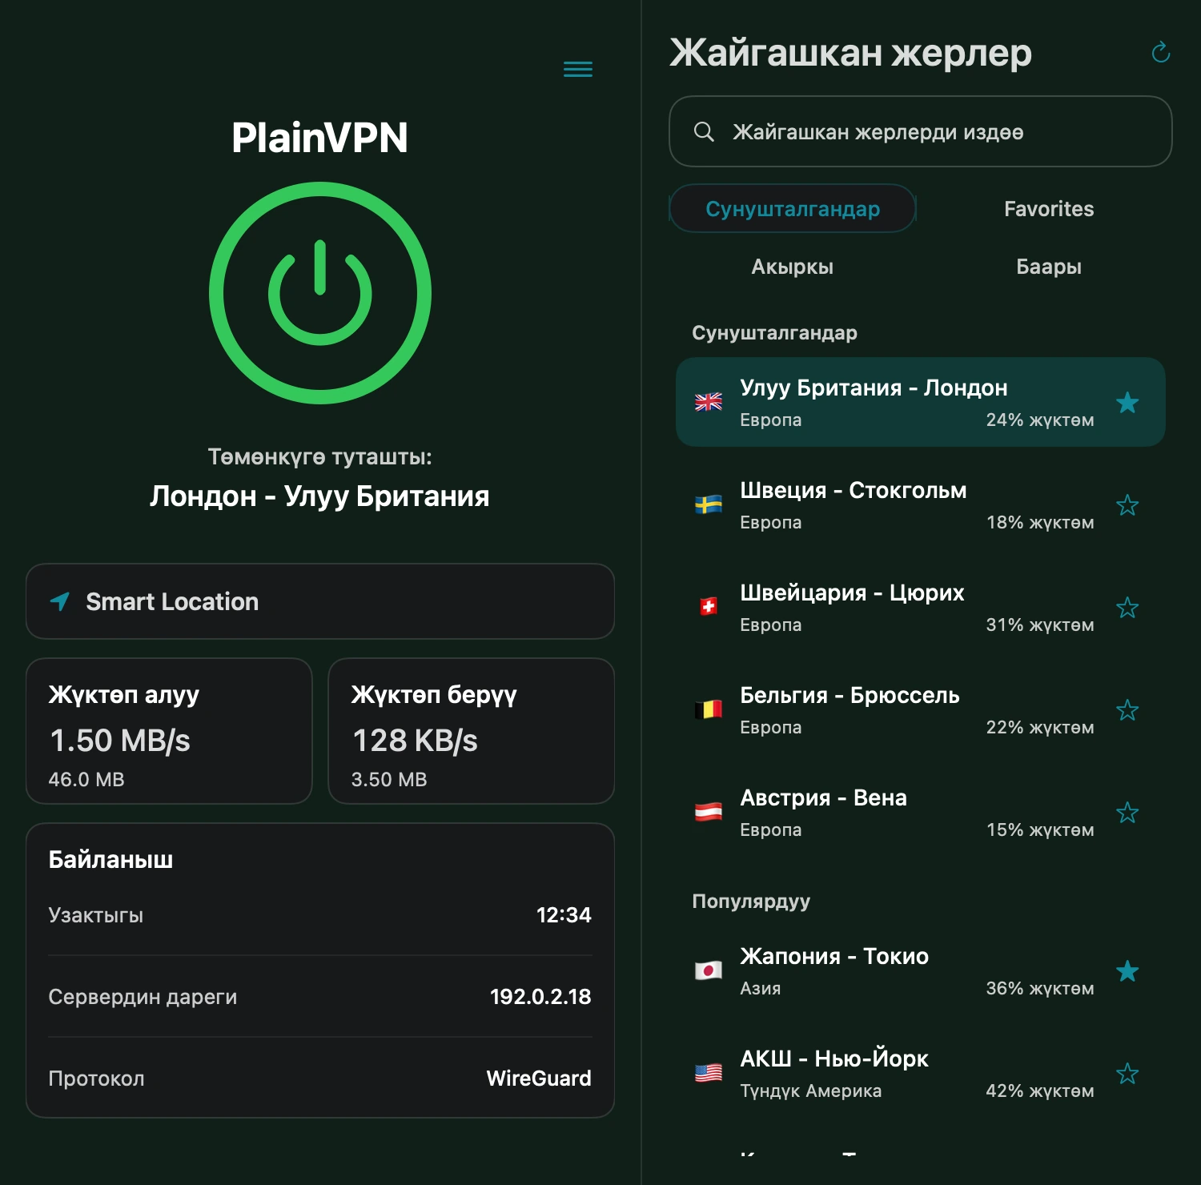
Task: Open the Баары tab
Action: [1049, 267]
